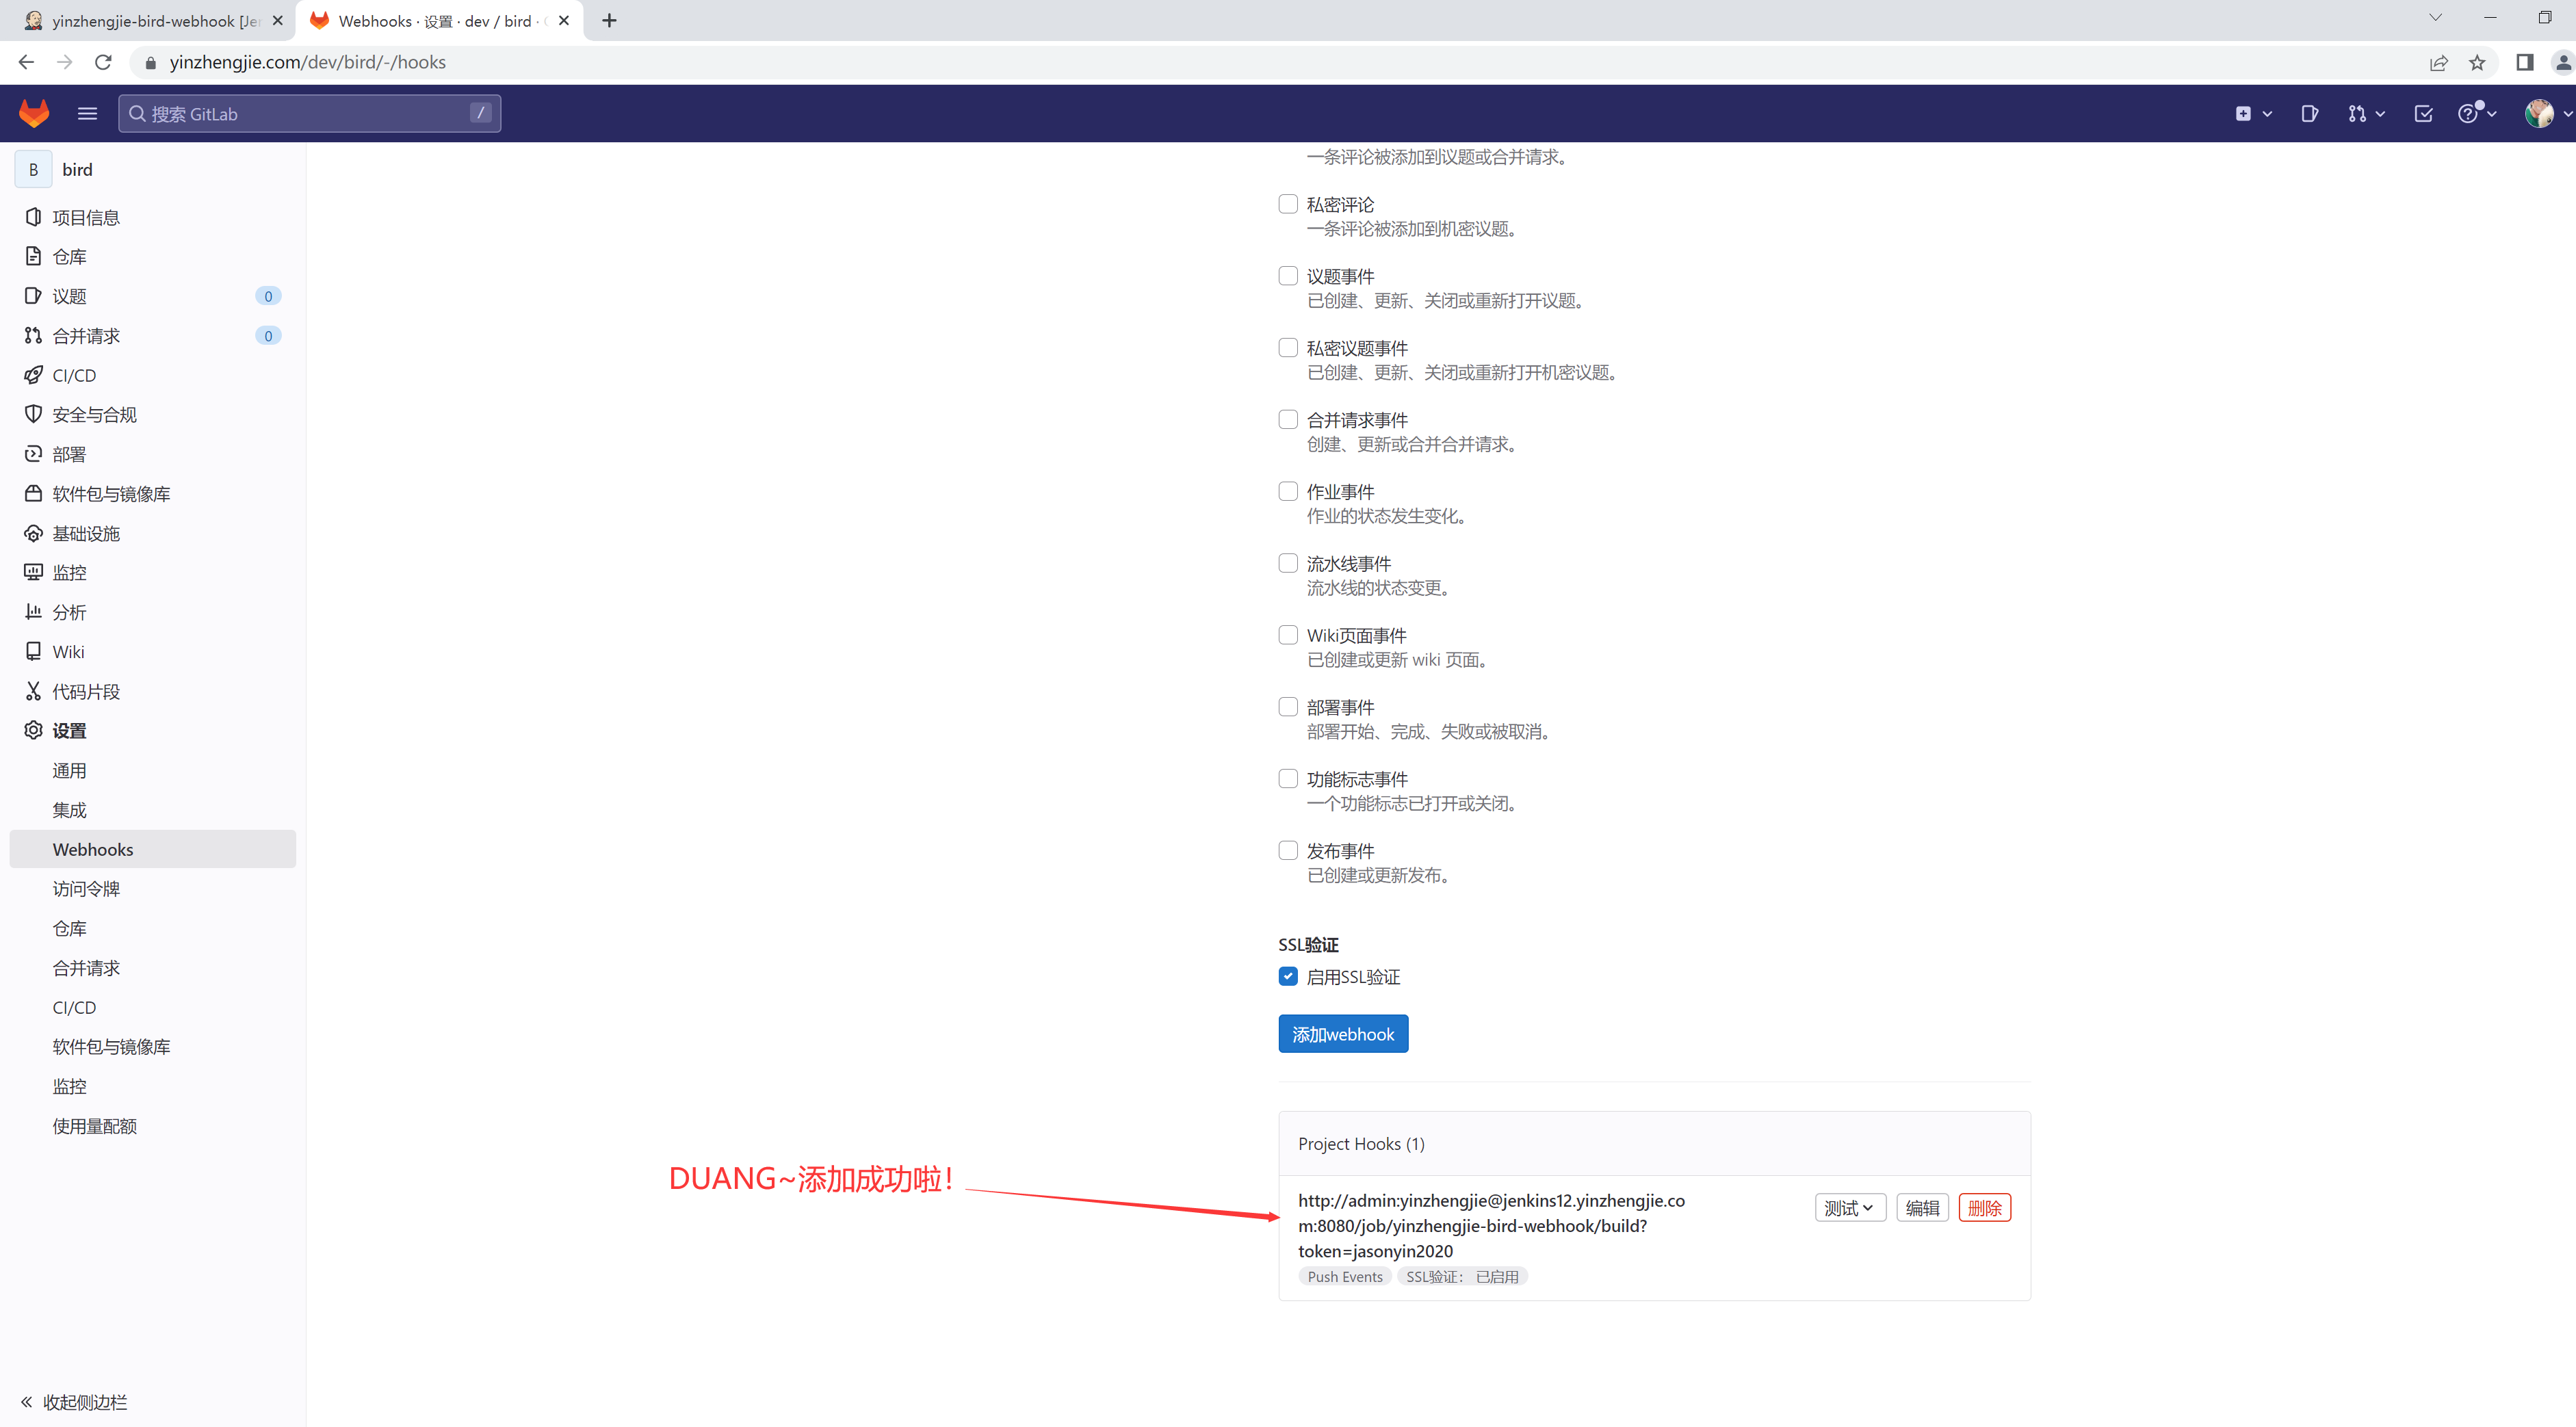Click the GitLab fox logo
2576x1427 pixels.
click(x=34, y=113)
